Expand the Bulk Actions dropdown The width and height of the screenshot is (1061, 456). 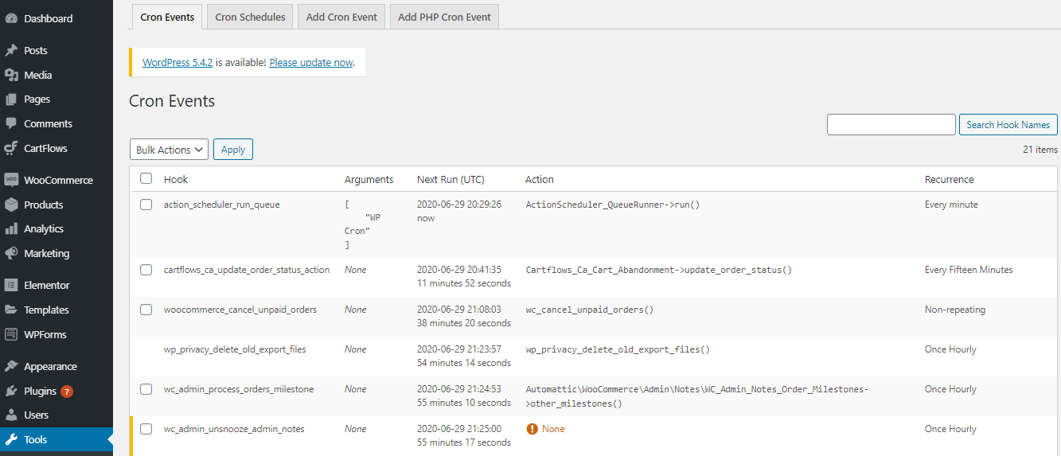[169, 150]
